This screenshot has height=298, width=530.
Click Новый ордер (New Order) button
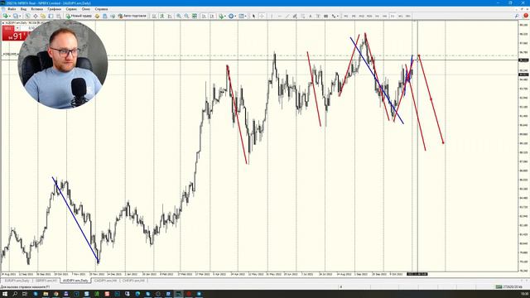point(79,16)
